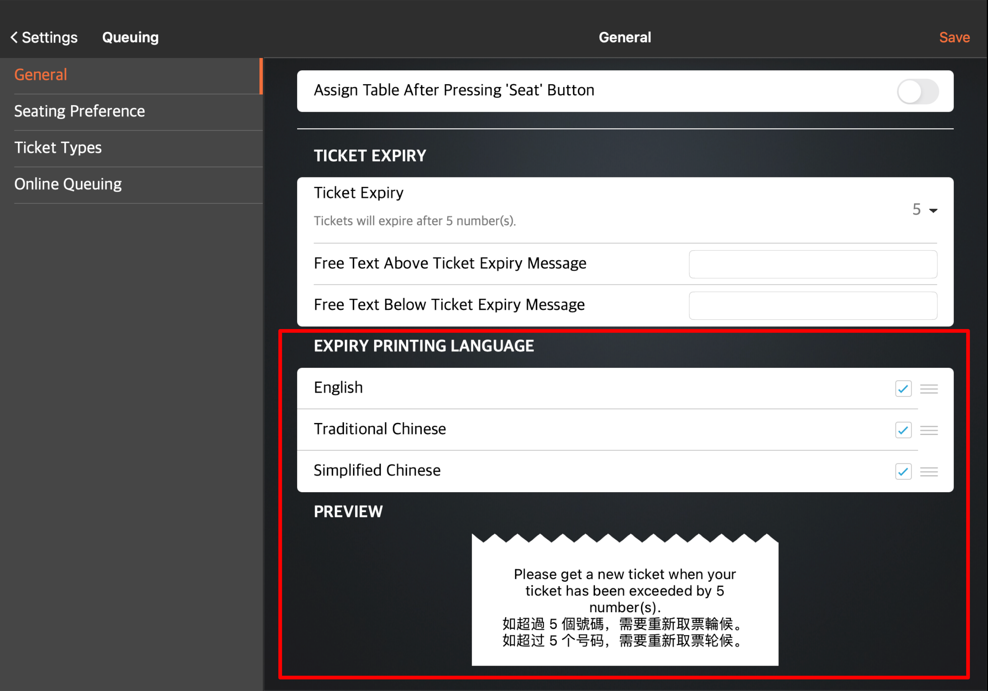Go back to Settings
Viewport: 988px width, 691px height.
(x=50, y=38)
